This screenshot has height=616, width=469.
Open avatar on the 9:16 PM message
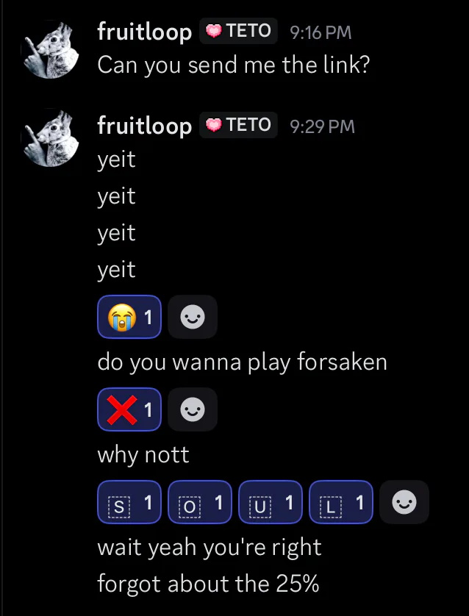click(x=50, y=49)
